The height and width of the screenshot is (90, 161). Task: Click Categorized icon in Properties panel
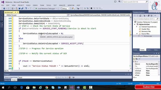point(134,59)
